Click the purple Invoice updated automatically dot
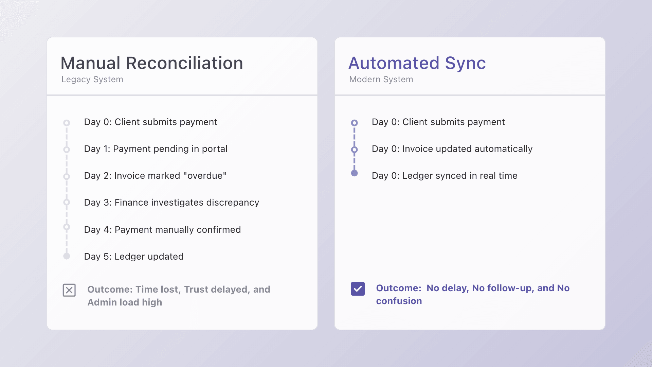 (x=354, y=150)
